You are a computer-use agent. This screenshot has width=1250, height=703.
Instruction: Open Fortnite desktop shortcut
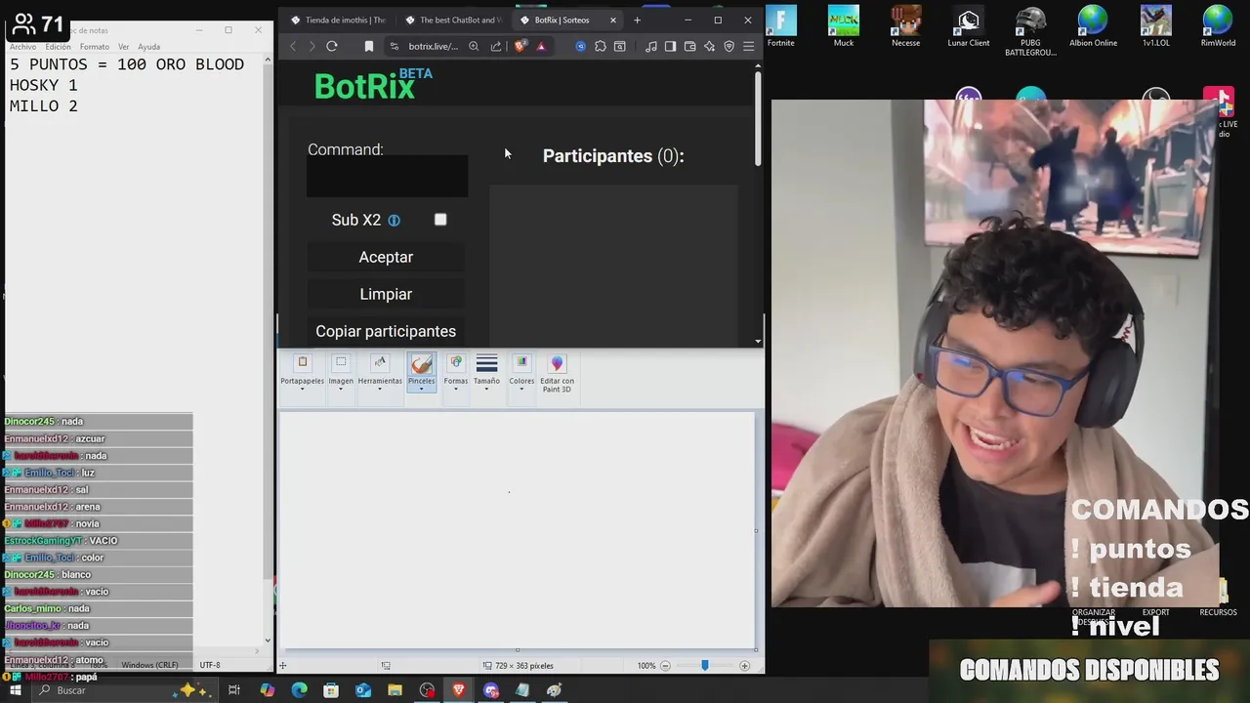coord(780,26)
